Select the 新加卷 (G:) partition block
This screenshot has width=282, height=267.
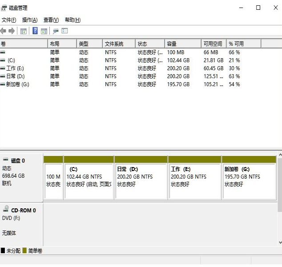tap(249, 178)
